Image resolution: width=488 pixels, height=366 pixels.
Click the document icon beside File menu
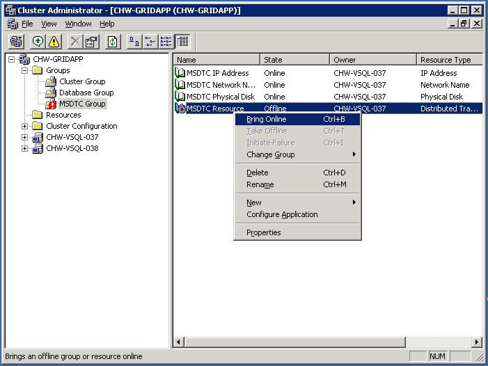click(x=13, y=24)
